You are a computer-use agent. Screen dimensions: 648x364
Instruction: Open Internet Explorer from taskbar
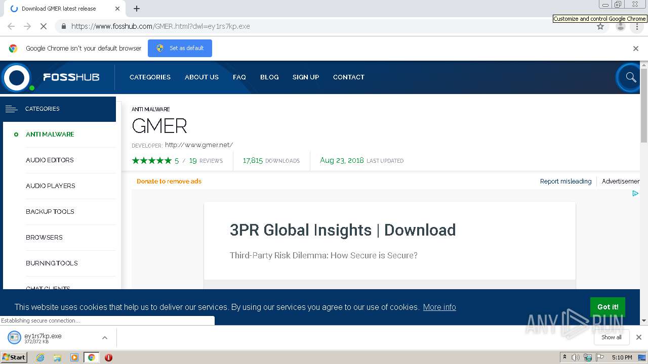40,357
